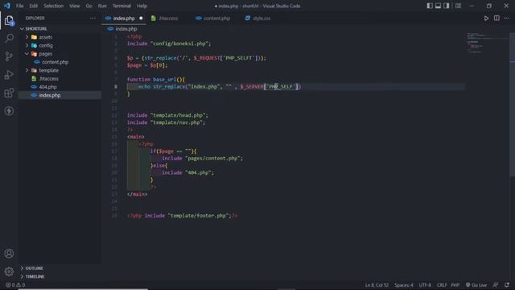Open the Manage gear settings icon
515x290 pixels.
click(x=9, y=271)
